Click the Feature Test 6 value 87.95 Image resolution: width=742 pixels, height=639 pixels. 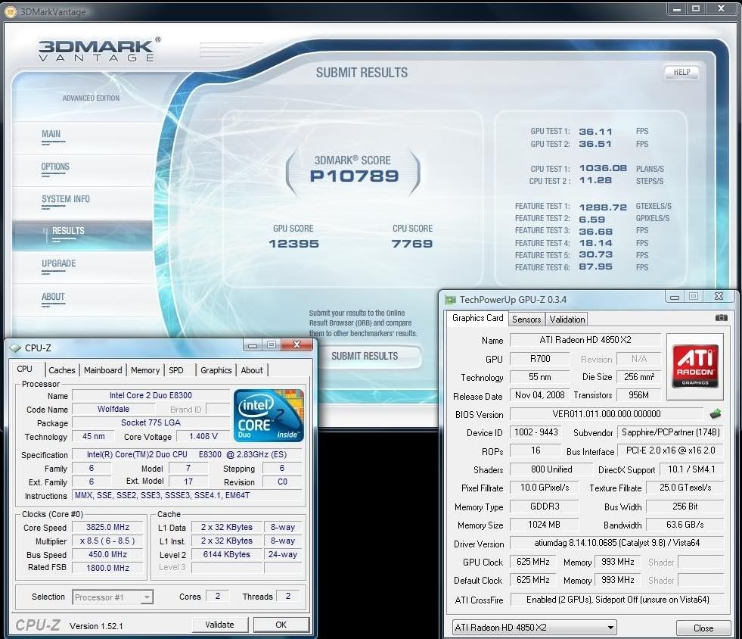[x=595, y=267]
